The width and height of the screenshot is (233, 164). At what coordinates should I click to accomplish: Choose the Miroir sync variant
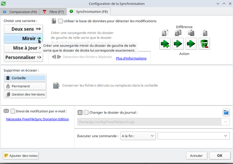[23, 38]
